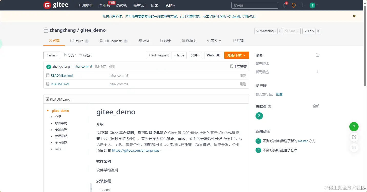Toggle the Watching button
Image resolution: width=367 pixels, height=192 pixels.
click(266, 31)
